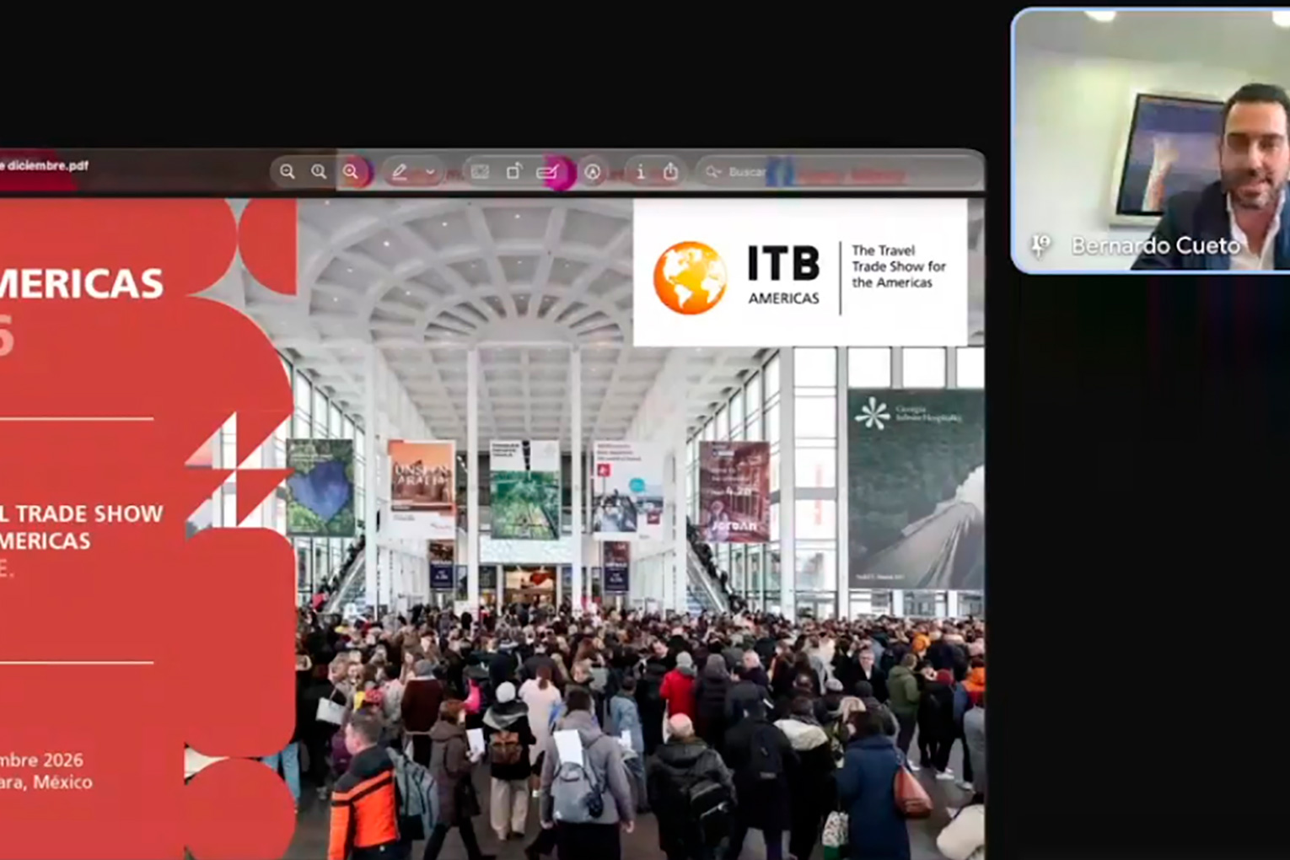
Task: Select the highlight pen tool
Action: point(400,172)
